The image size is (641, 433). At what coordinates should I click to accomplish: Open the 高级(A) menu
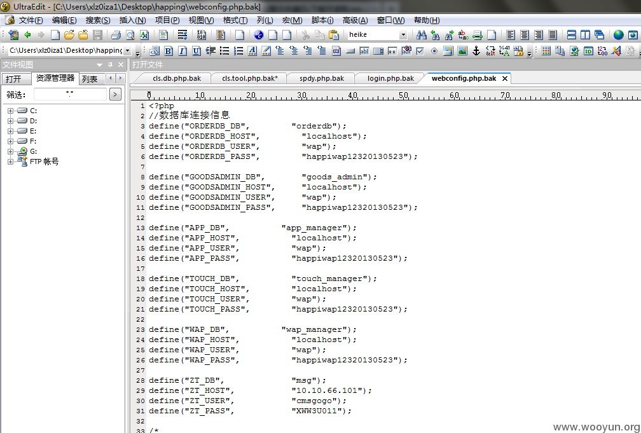click(355, 20)
